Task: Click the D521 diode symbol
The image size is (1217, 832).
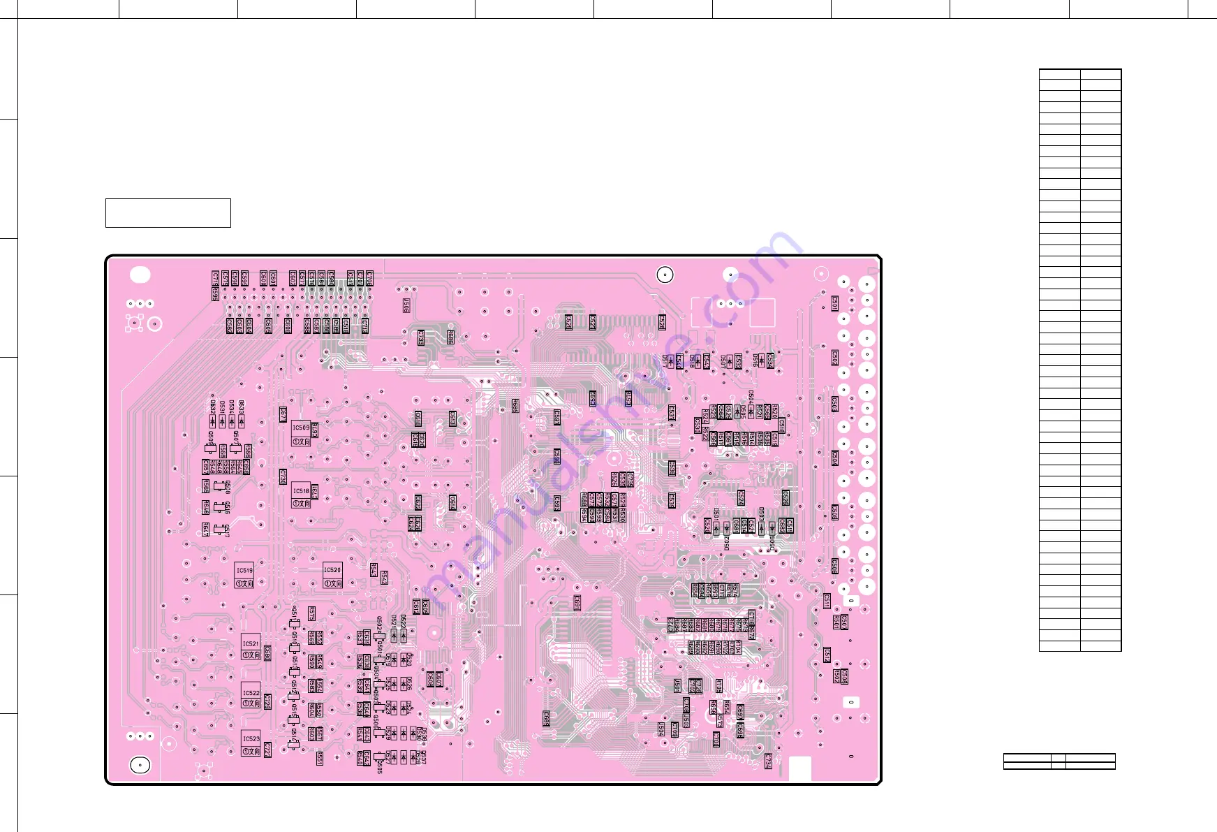Action: coord(394,634)
